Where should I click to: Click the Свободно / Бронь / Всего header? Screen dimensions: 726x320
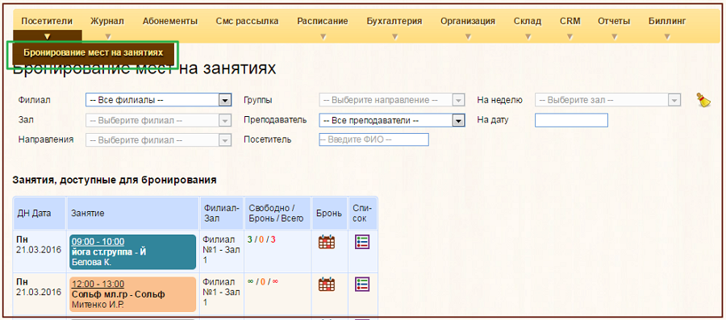[x=277, y=213]
